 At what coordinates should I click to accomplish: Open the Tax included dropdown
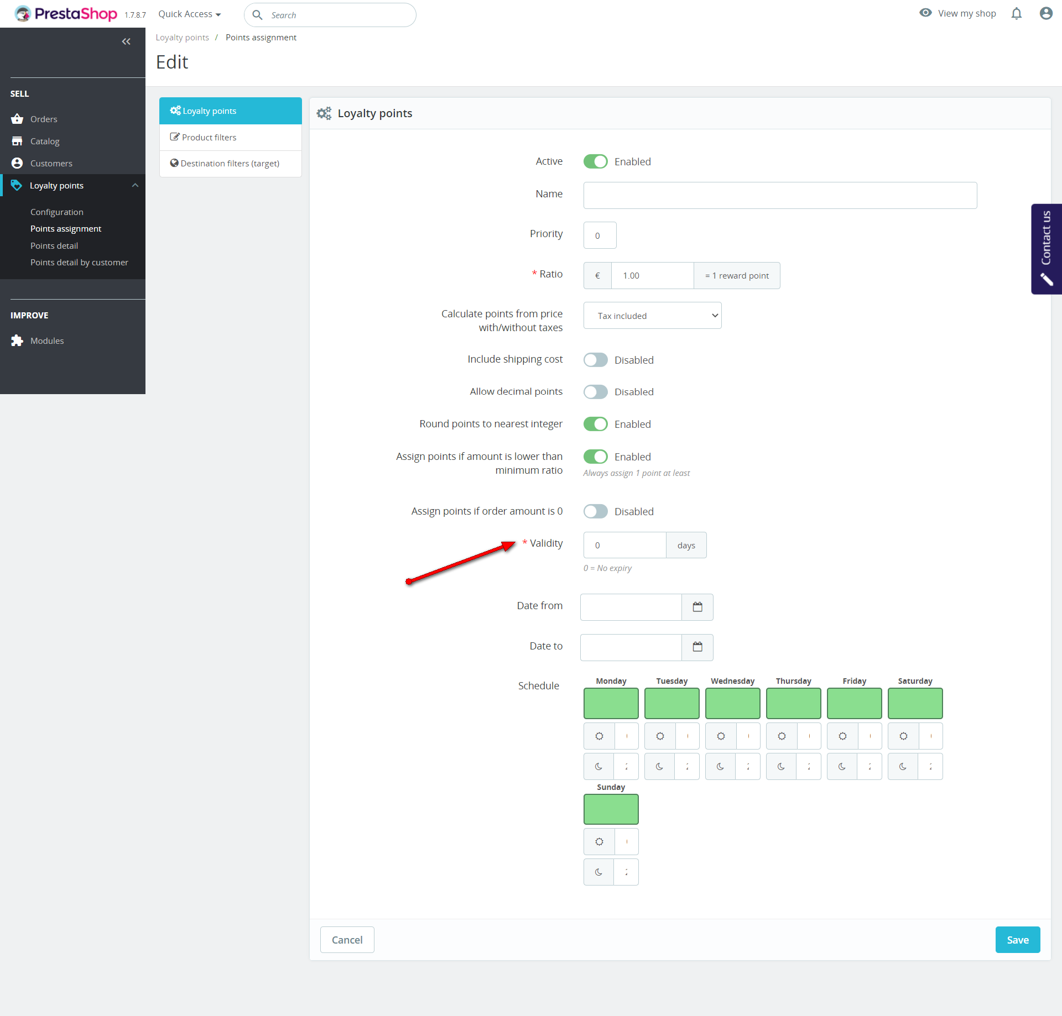(652, 316)
